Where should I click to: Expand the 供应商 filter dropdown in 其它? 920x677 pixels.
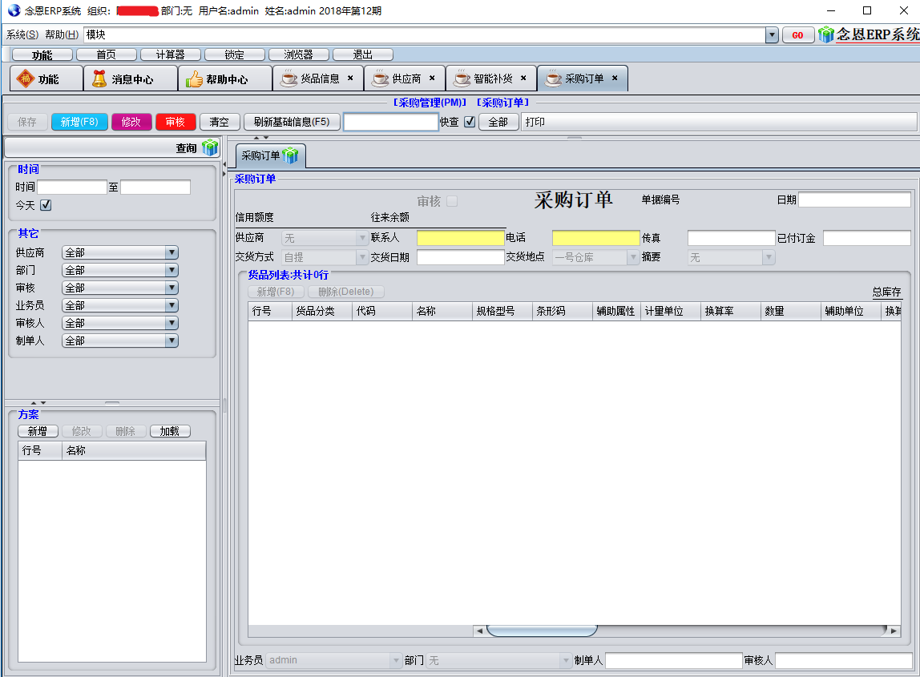171,252
